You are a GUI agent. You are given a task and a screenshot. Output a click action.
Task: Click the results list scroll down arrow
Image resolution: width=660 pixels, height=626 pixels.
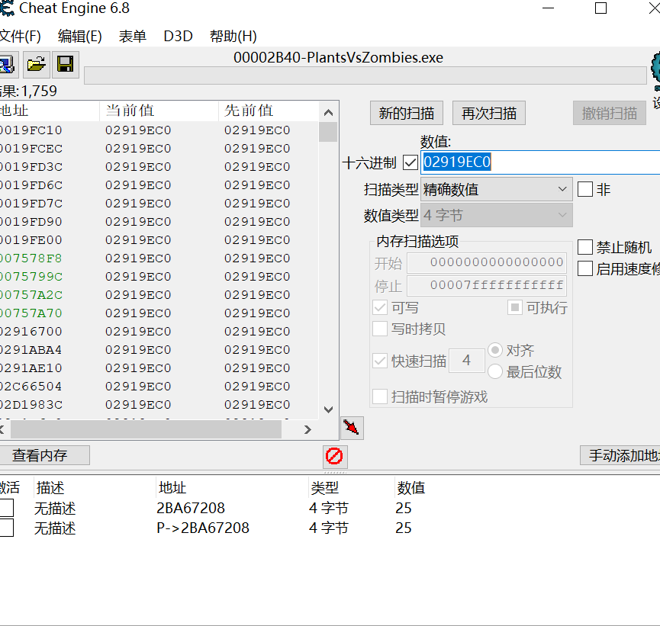328,409
